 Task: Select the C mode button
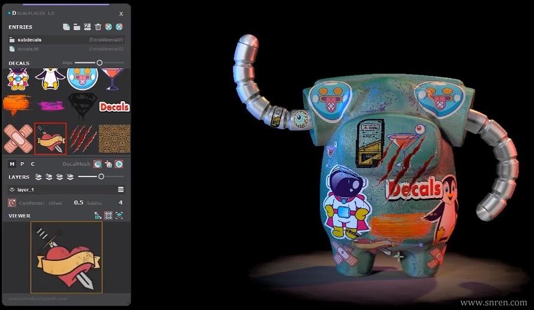(33, 164)
